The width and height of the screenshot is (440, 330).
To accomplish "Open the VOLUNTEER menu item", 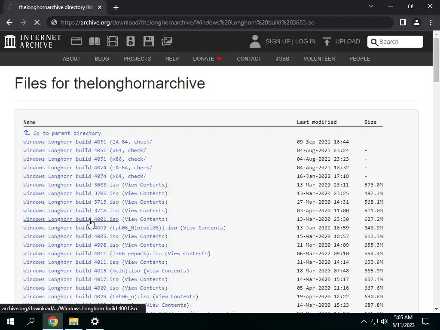I will 319,58.
